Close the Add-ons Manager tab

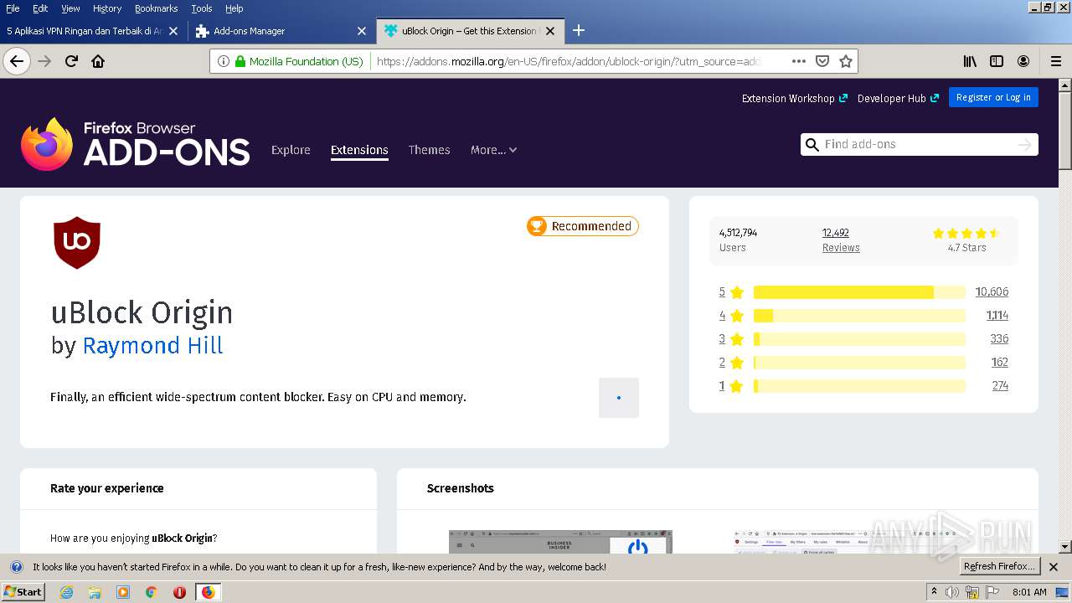[362, 31]
